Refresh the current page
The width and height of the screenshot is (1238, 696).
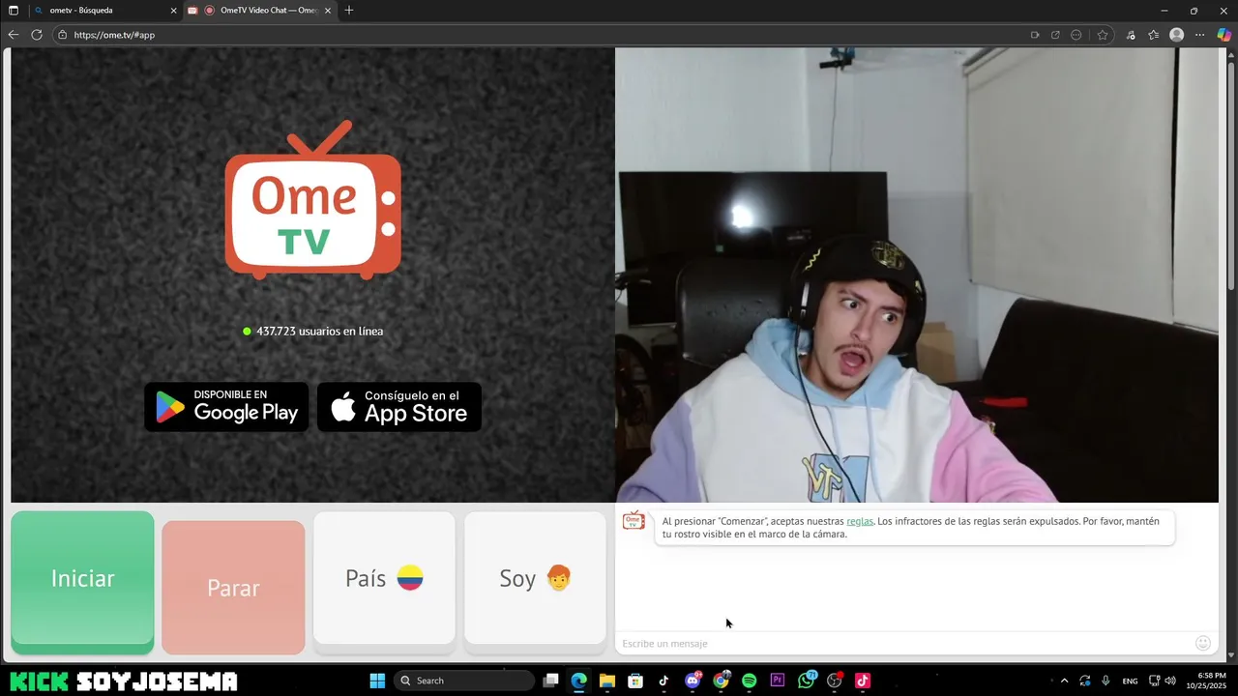point(37,35)
